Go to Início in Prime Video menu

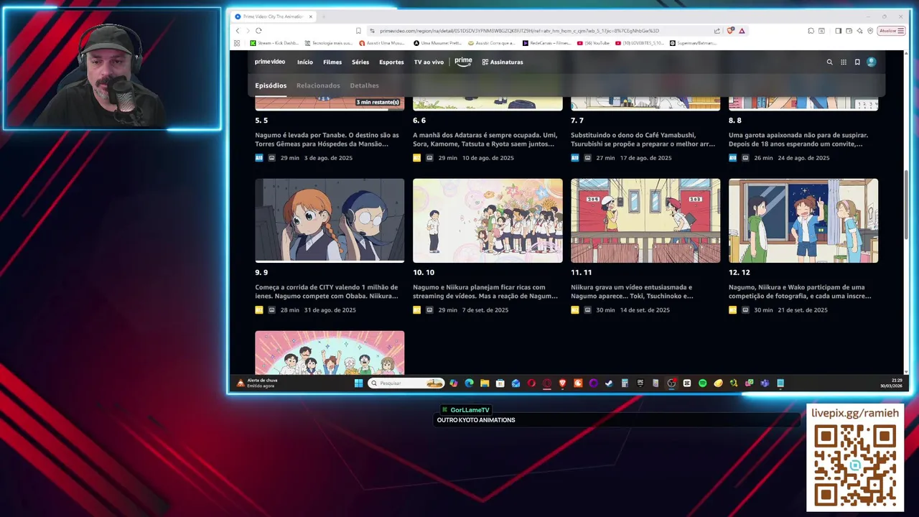pyautogui.click(x=305, y=62)
